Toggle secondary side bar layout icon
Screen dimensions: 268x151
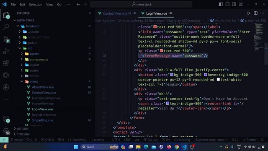point(234,4)
